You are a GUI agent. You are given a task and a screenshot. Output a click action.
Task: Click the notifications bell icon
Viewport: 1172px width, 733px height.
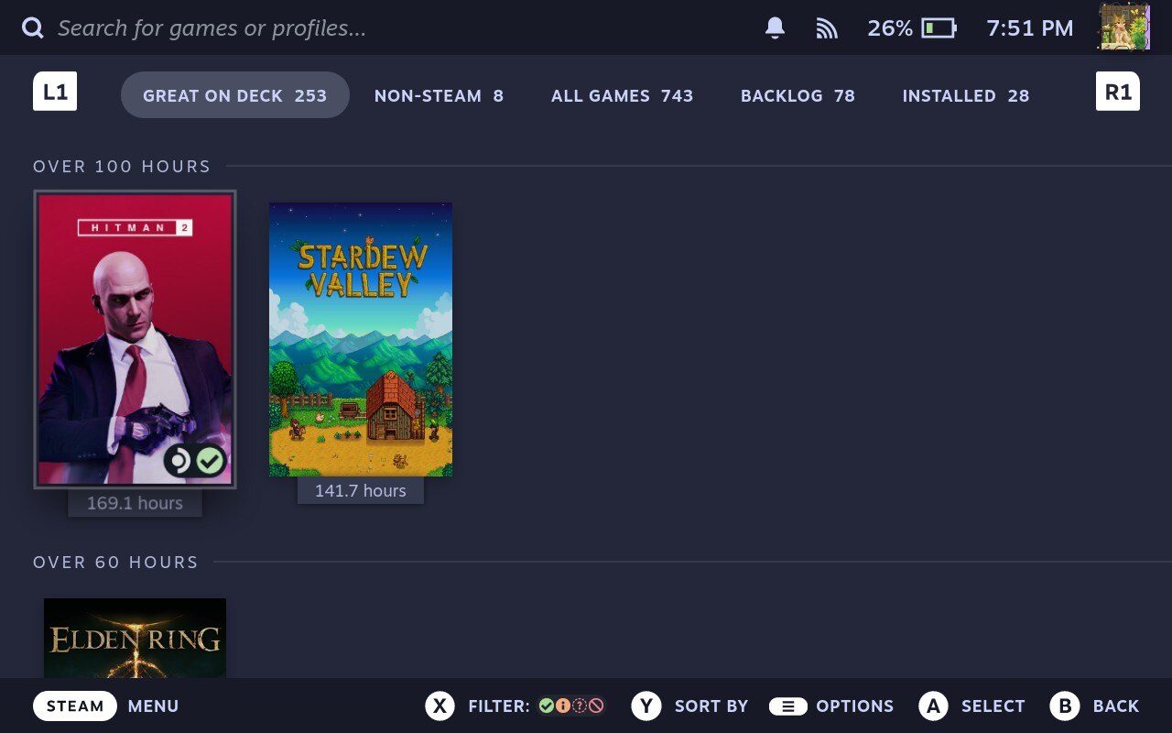click(x=773, y=27)
